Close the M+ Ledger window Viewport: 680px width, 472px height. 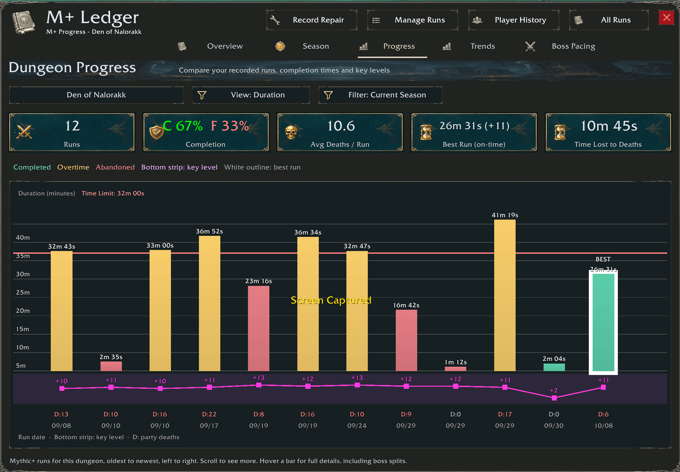pos(667,18)
